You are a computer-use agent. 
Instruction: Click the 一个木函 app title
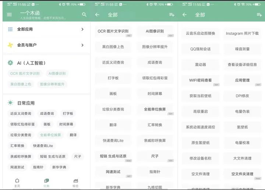point(30,13)
